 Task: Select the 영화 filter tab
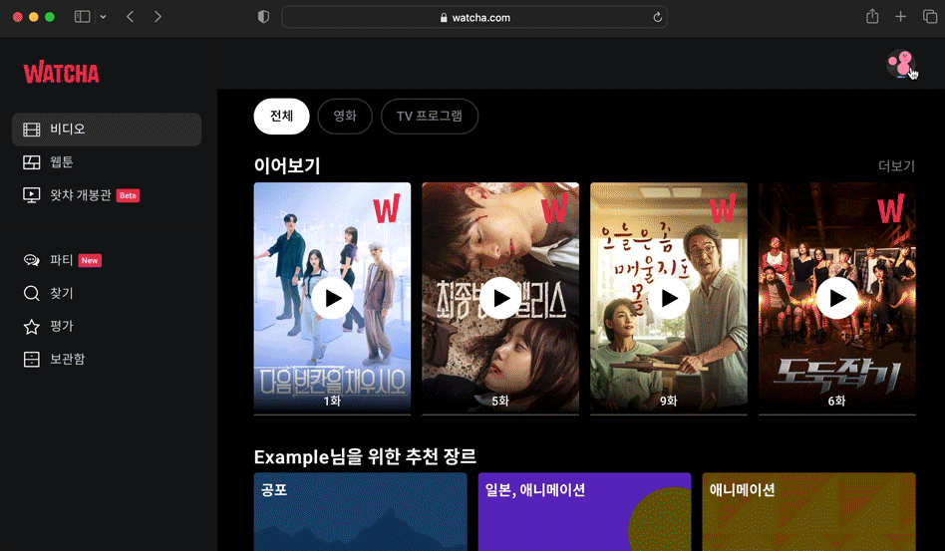pos(345,117)
